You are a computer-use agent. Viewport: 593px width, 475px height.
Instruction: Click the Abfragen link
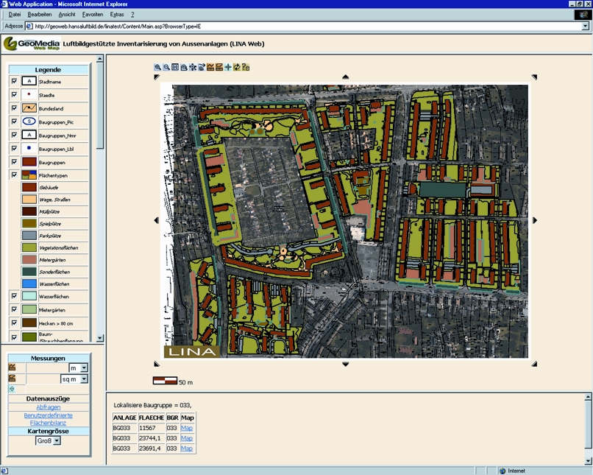[x=49, y=407]
